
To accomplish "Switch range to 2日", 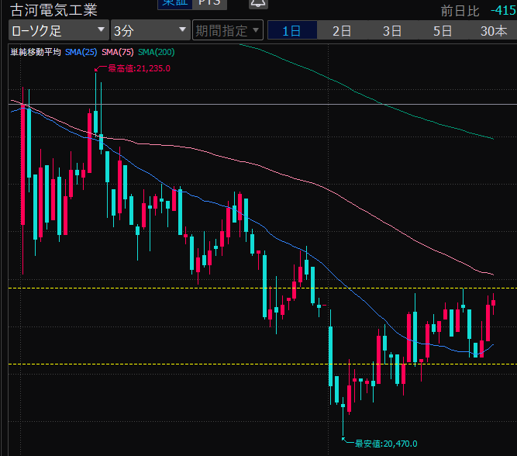I will [342, 31].
